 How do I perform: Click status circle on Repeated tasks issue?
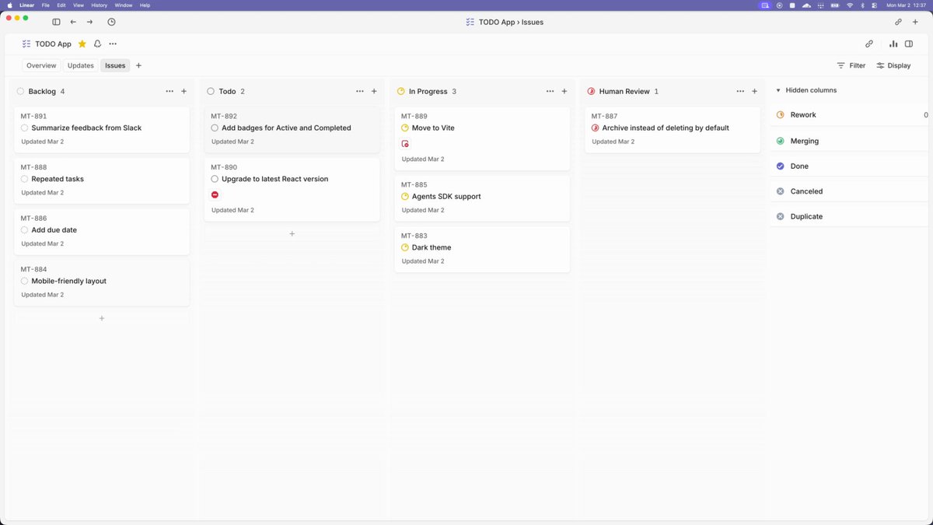tap(25, 179)
